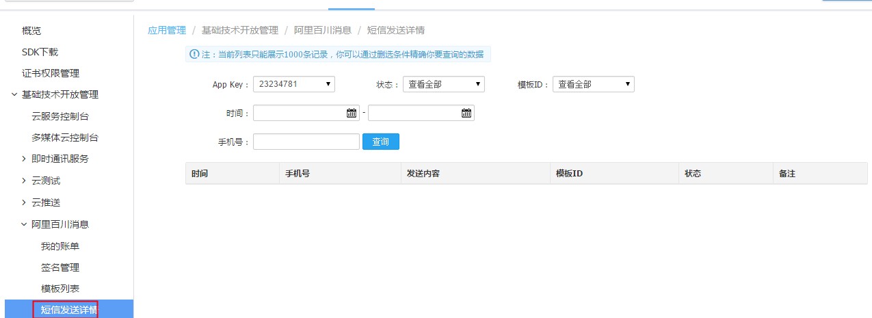Click the end time input field
Image resolution: width=872 pixels, height=318 pixels.
point(421,113)
